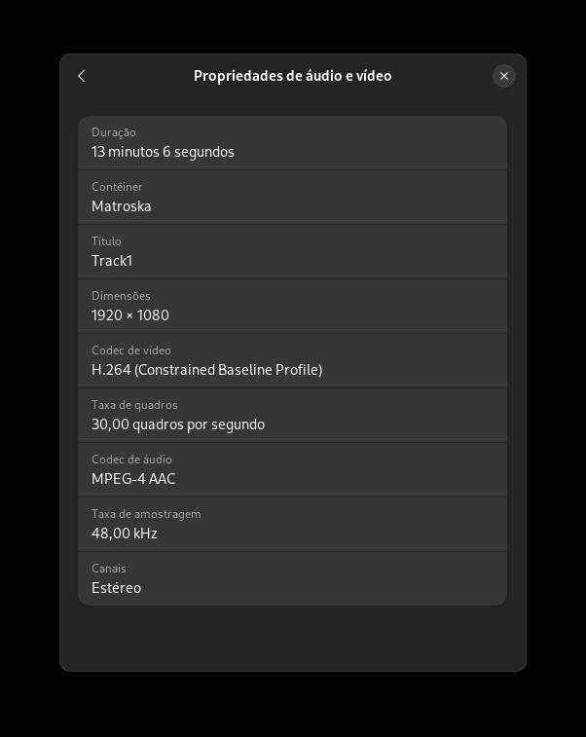Select the Estéreo channels value
The width and height of the screenshot is (586, 737).
click(x=116, y=588)
